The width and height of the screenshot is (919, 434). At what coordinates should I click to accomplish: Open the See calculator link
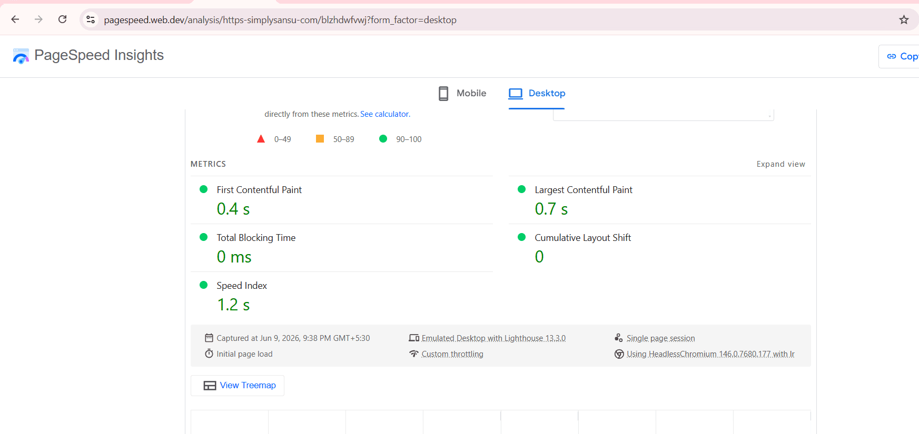pyautogui.click(x=385, y=114)
